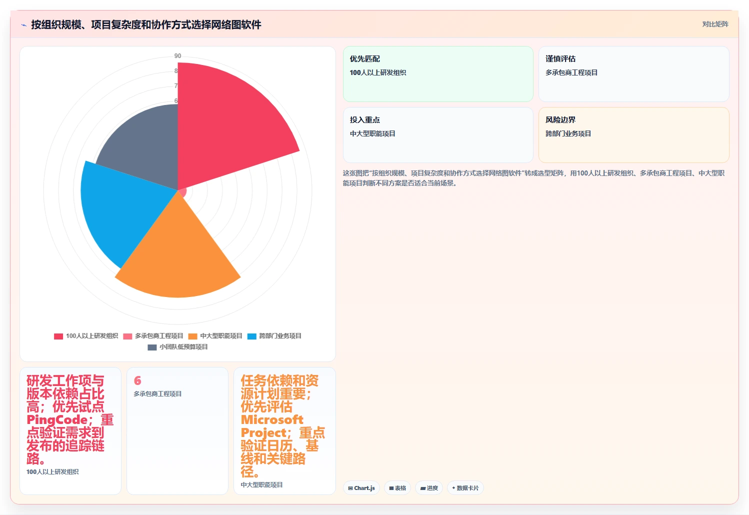This screenshot has width=749, height=515.
Task: Toggle the 100人以上研发组织 legend swatch
Action: (x=58, y=336)
